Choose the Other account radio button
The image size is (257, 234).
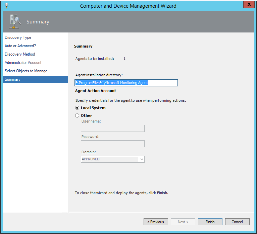click(x=78, y=115)
